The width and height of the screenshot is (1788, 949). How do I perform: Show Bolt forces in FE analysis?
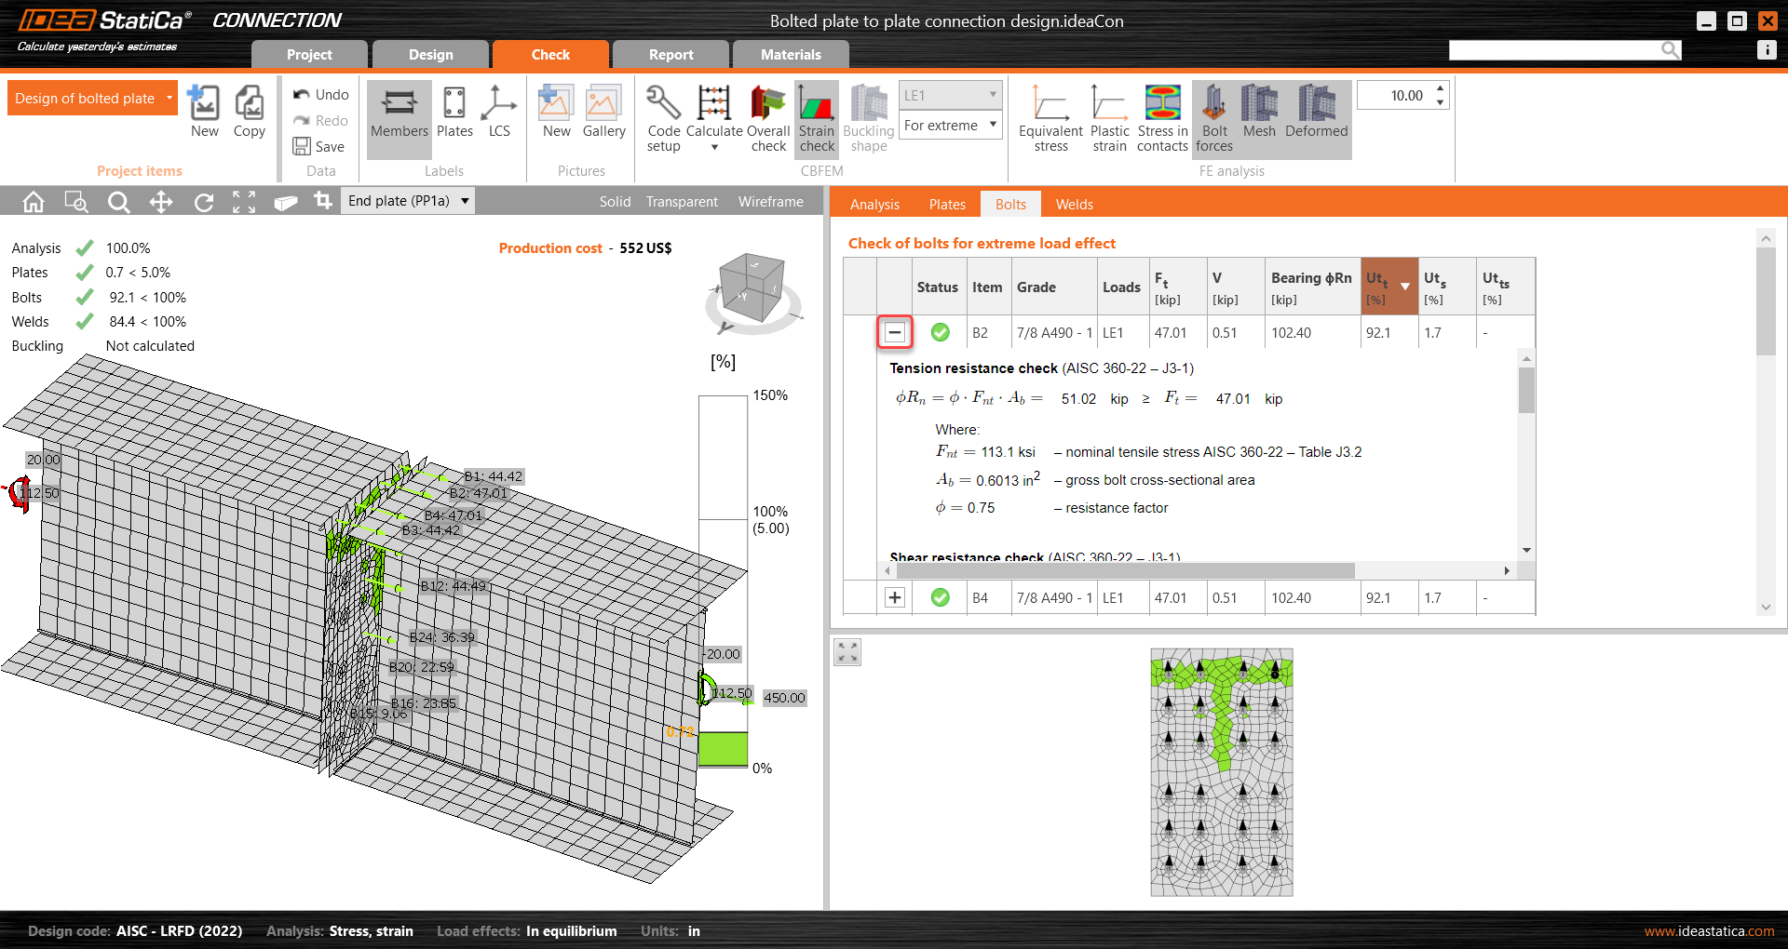1213,119
